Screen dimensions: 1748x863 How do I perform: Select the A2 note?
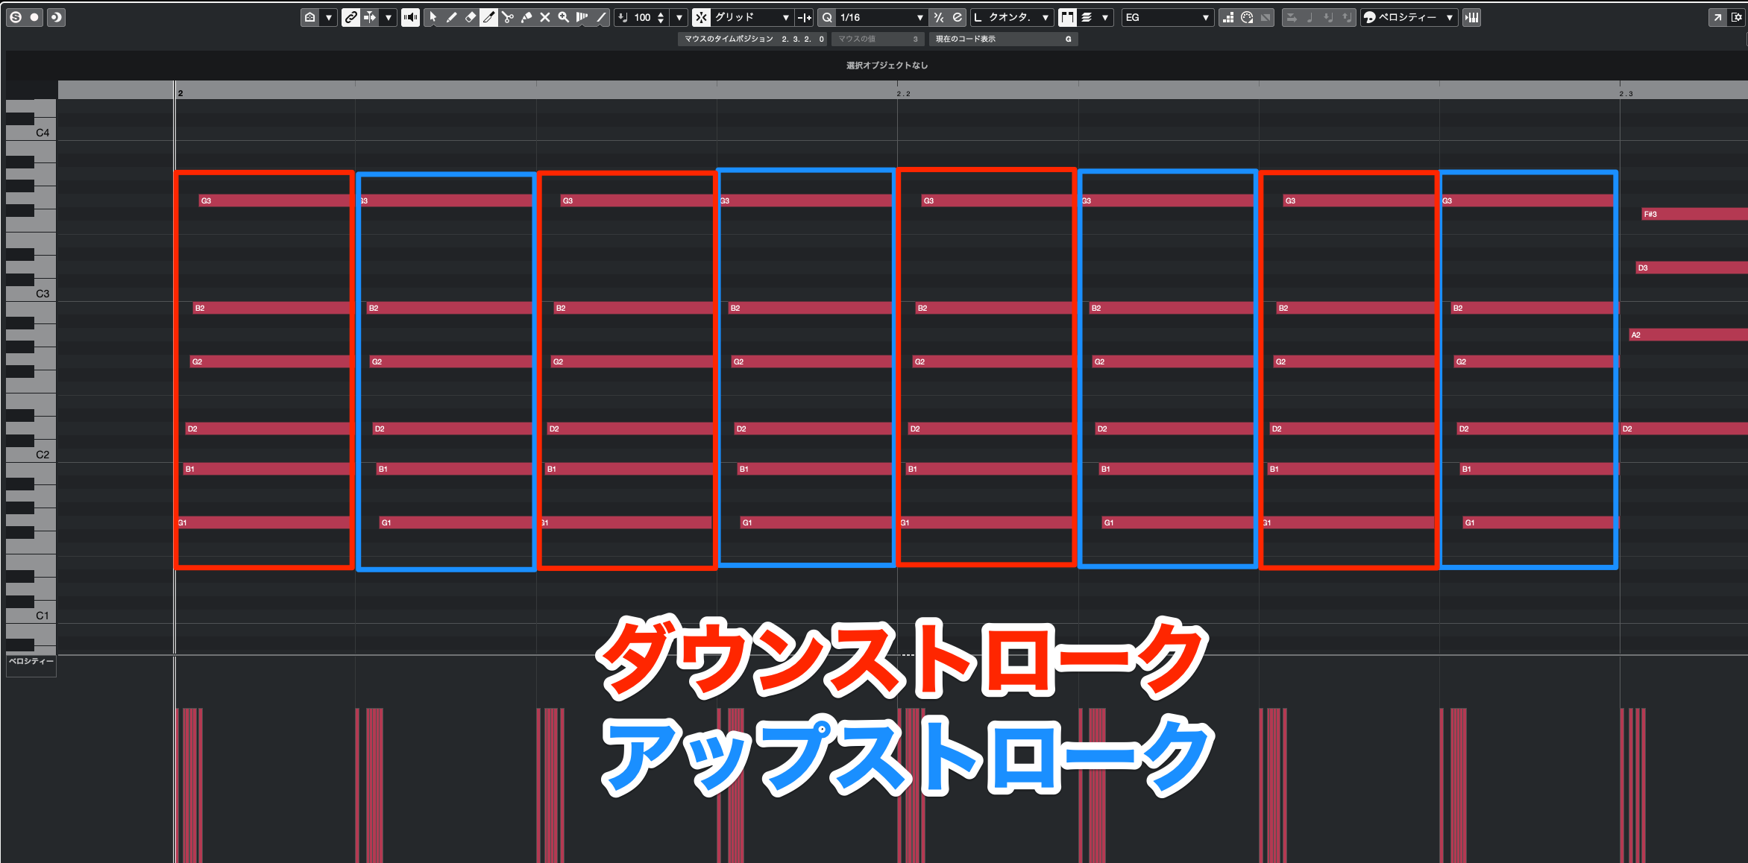coord(1688,335)
